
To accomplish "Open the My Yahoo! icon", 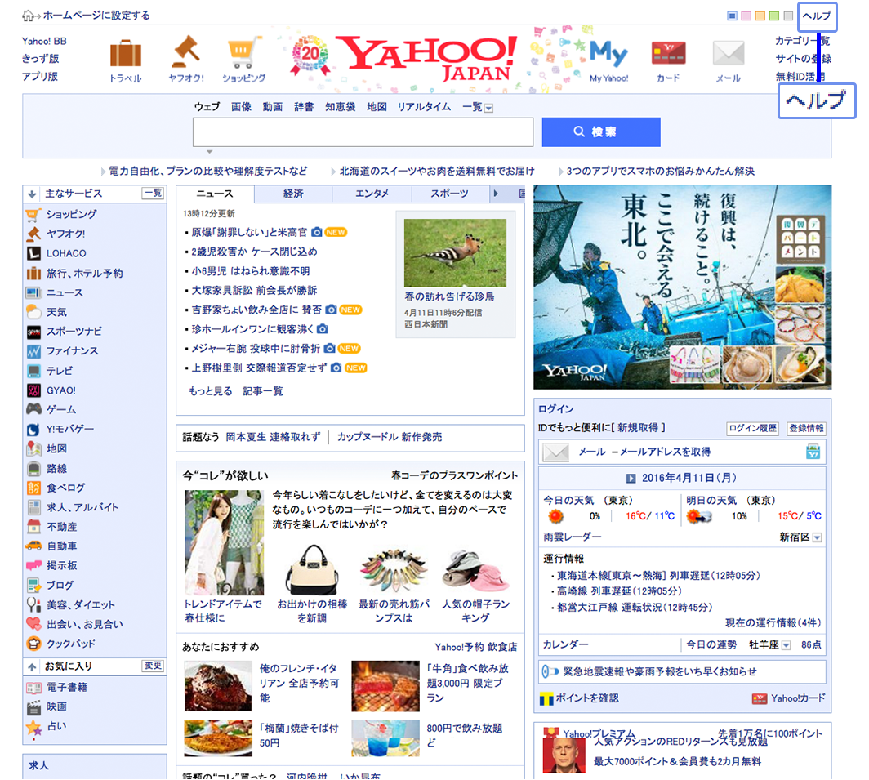I will 608,54.
